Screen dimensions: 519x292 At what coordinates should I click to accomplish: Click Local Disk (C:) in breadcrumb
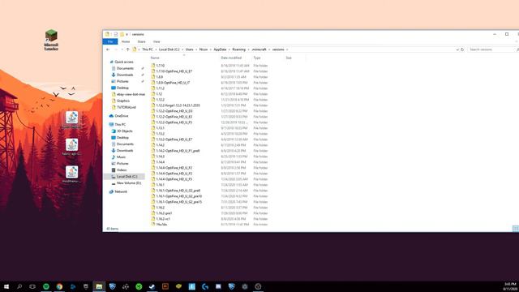tap(169, 49)
